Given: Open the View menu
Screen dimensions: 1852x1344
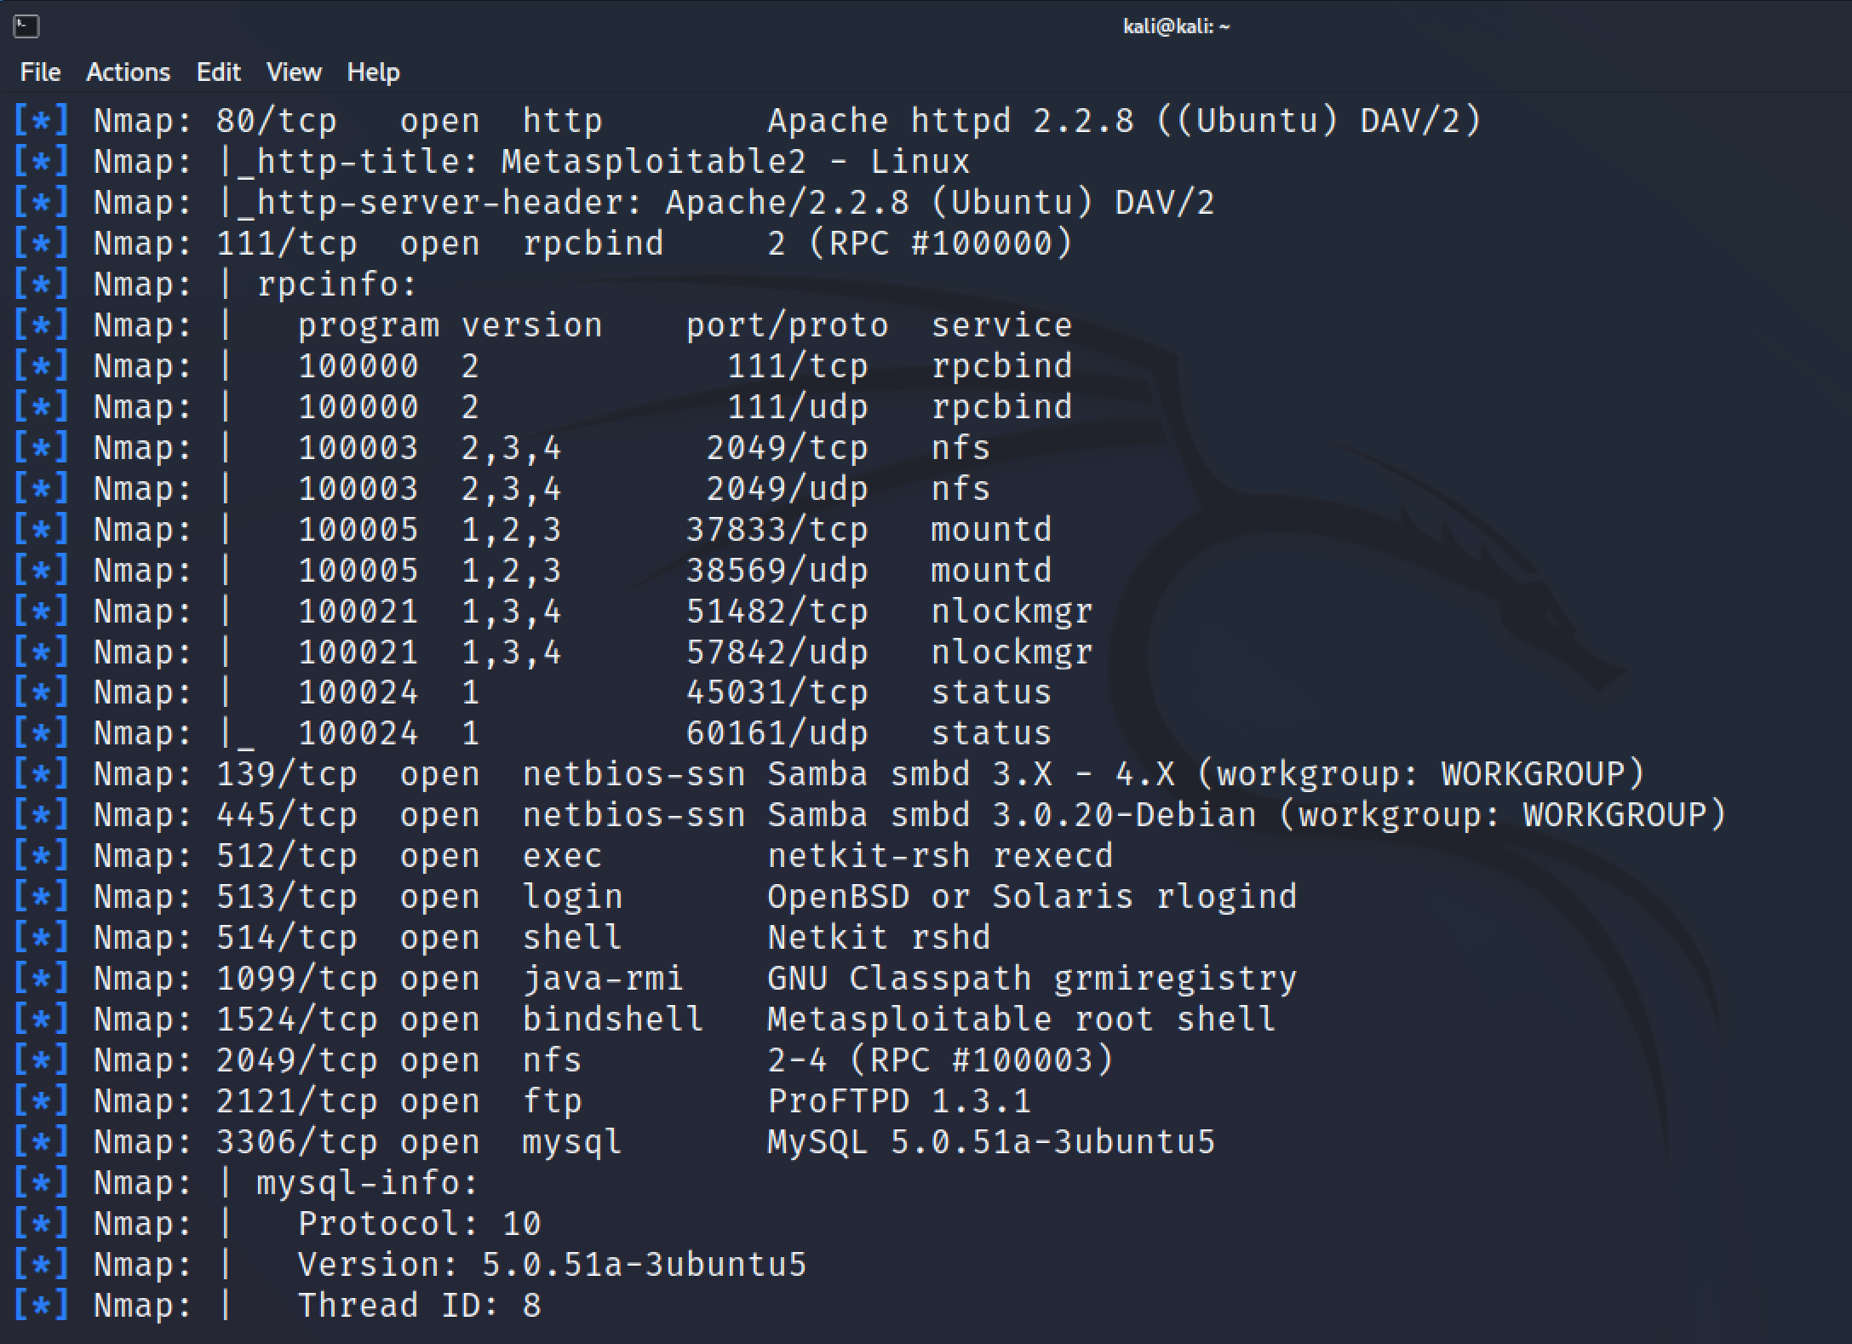Looking at the screenshot, I should [x=294, y=72].
